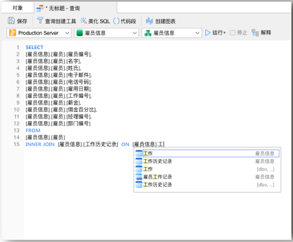The height and width of the screenshot is (242, 293).
Task: Click [雇员信息].[雇员] on line 14
Action: click(45, 137)
